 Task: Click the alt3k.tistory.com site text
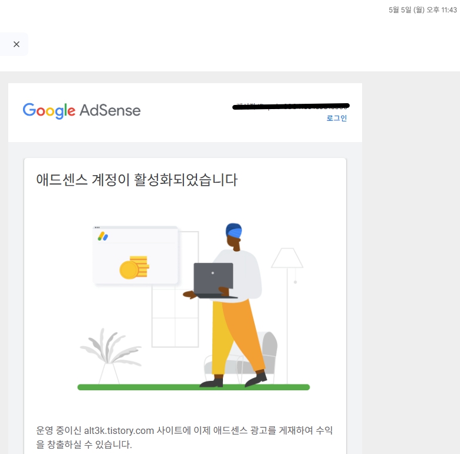click(119, 430)
